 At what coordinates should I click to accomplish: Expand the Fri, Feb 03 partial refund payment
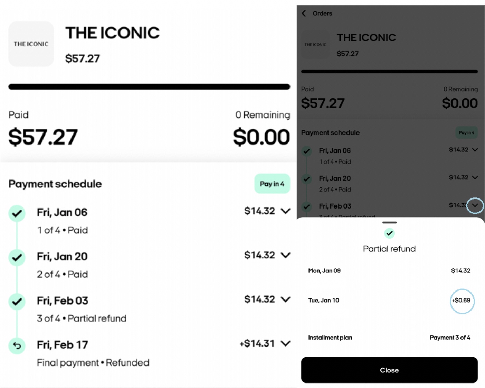[x=286, y=299]
